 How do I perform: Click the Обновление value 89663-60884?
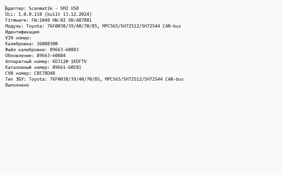(x=51, y=56)
